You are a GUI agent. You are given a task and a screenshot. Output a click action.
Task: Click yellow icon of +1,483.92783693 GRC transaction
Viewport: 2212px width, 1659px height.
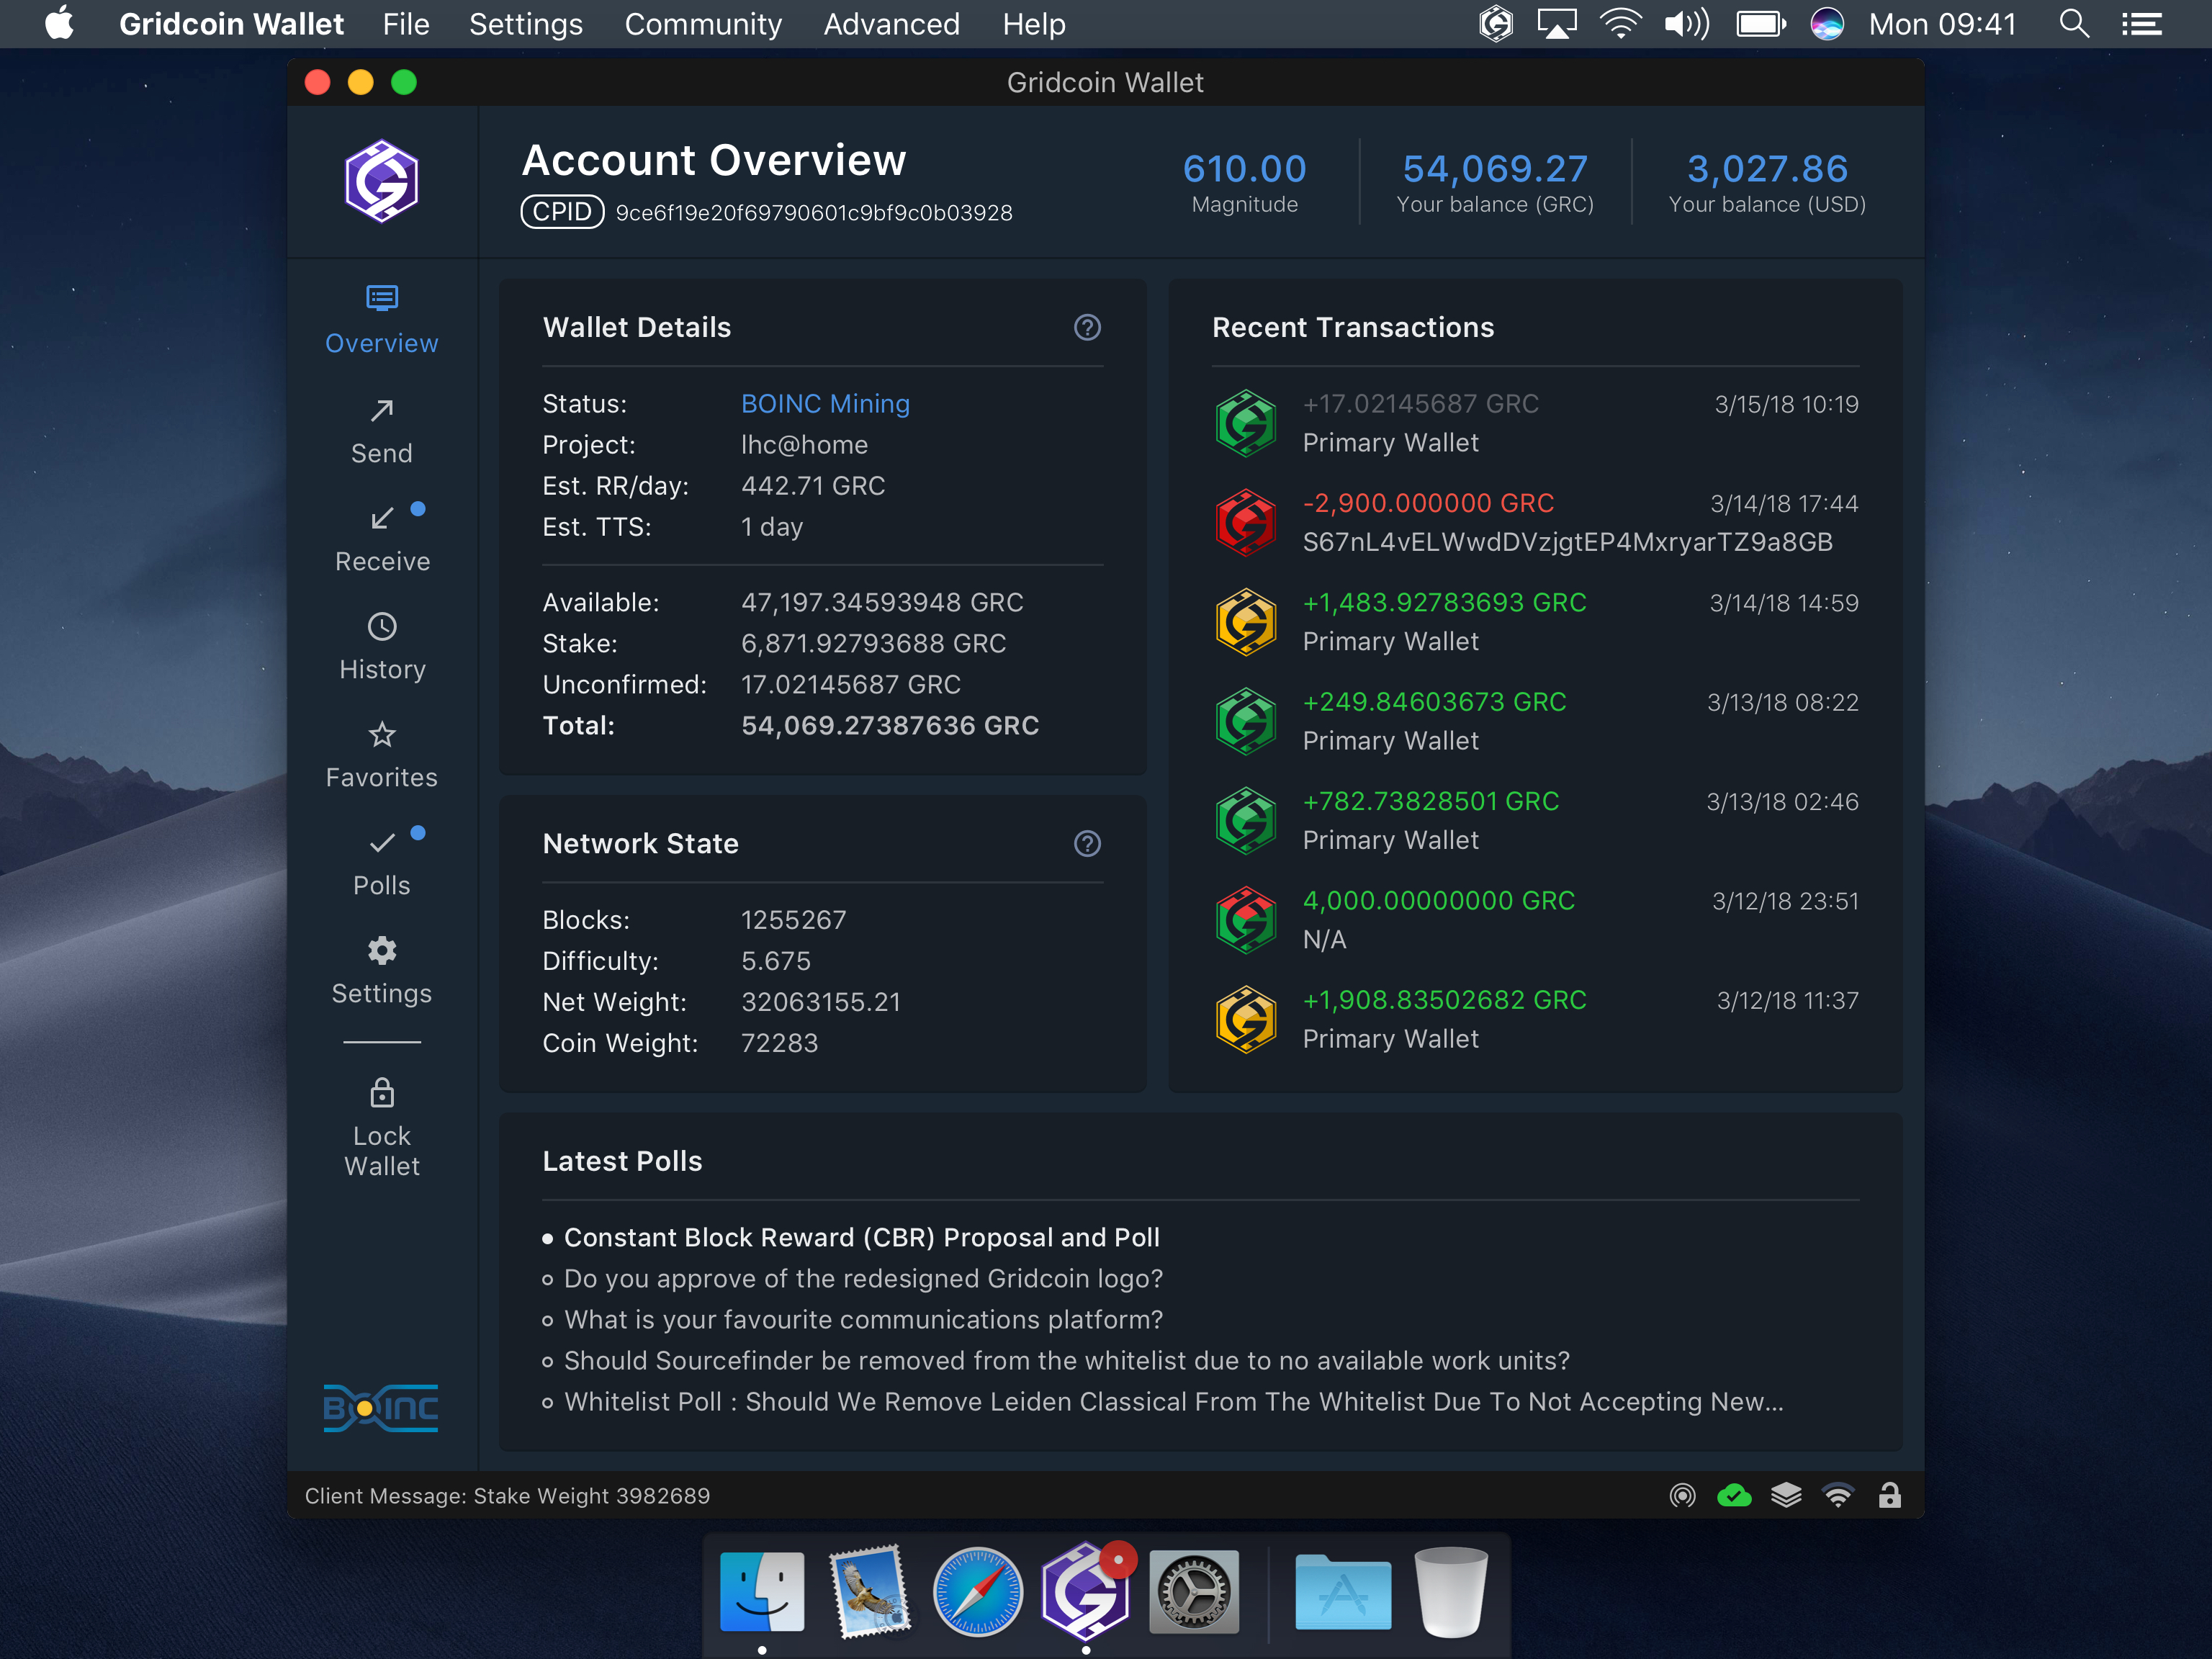tap(1245, 622)
